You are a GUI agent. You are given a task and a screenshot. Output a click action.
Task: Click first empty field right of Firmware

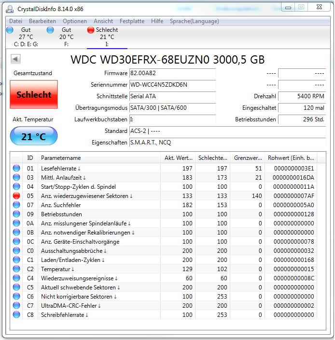[x=302, y=73]
